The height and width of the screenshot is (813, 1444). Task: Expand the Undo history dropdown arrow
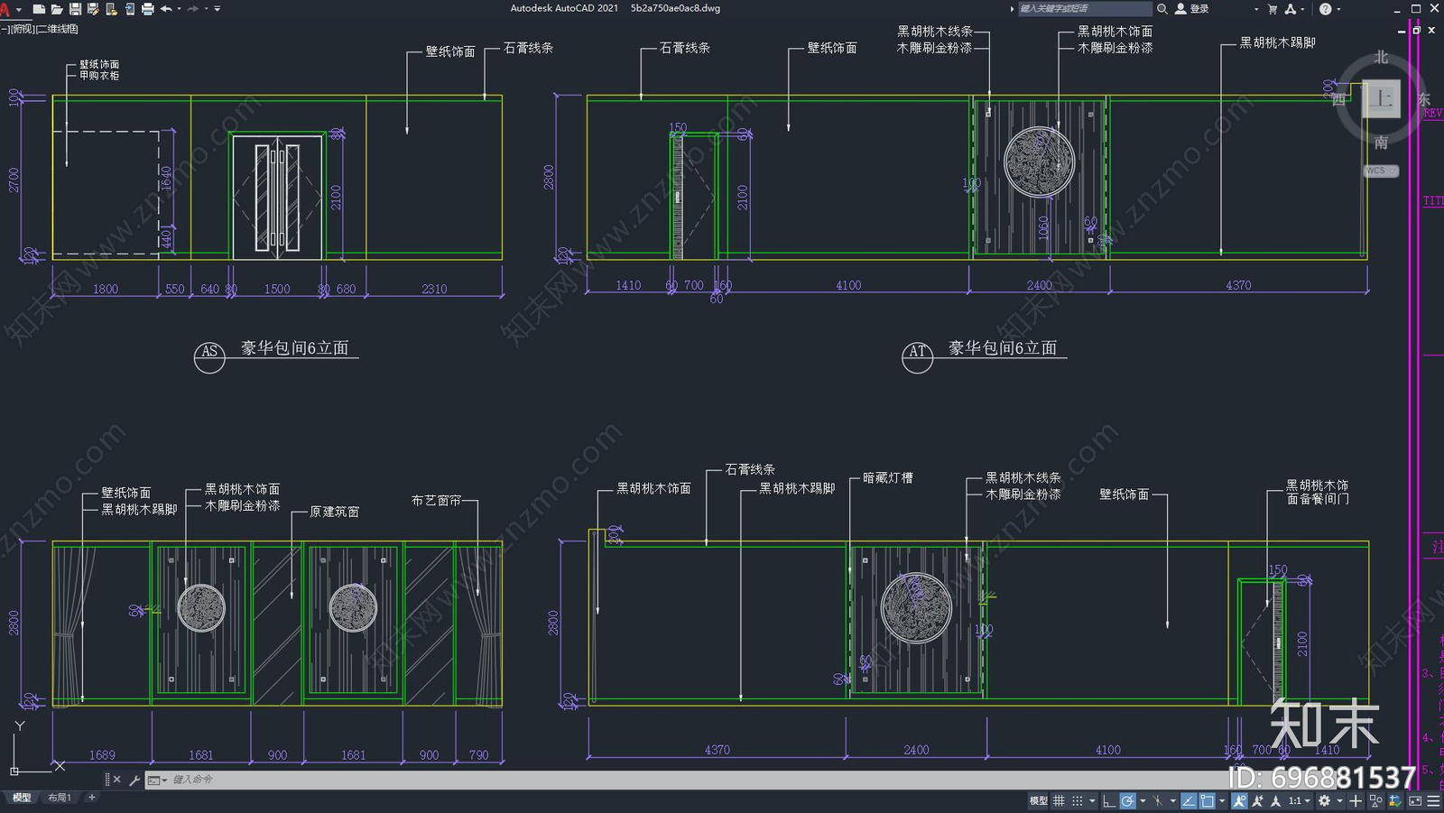click(179, 9)
